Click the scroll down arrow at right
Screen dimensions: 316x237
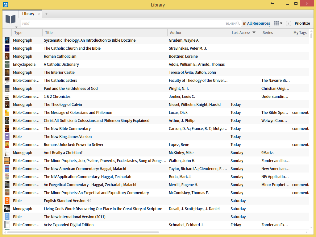coord(311,227)
